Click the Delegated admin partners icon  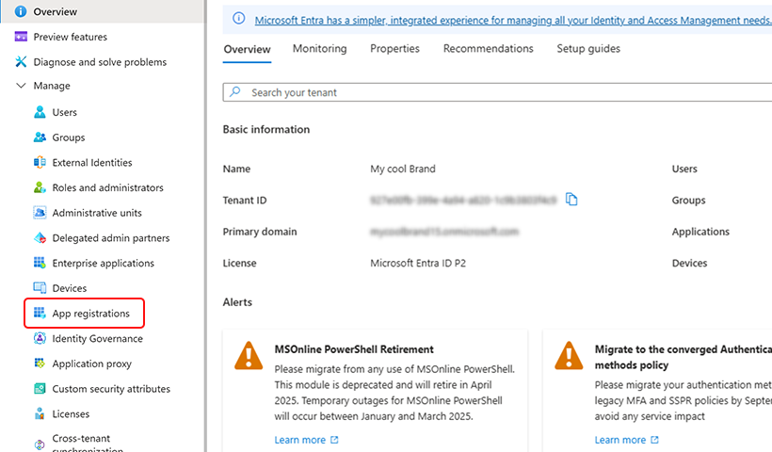[40, 237]
